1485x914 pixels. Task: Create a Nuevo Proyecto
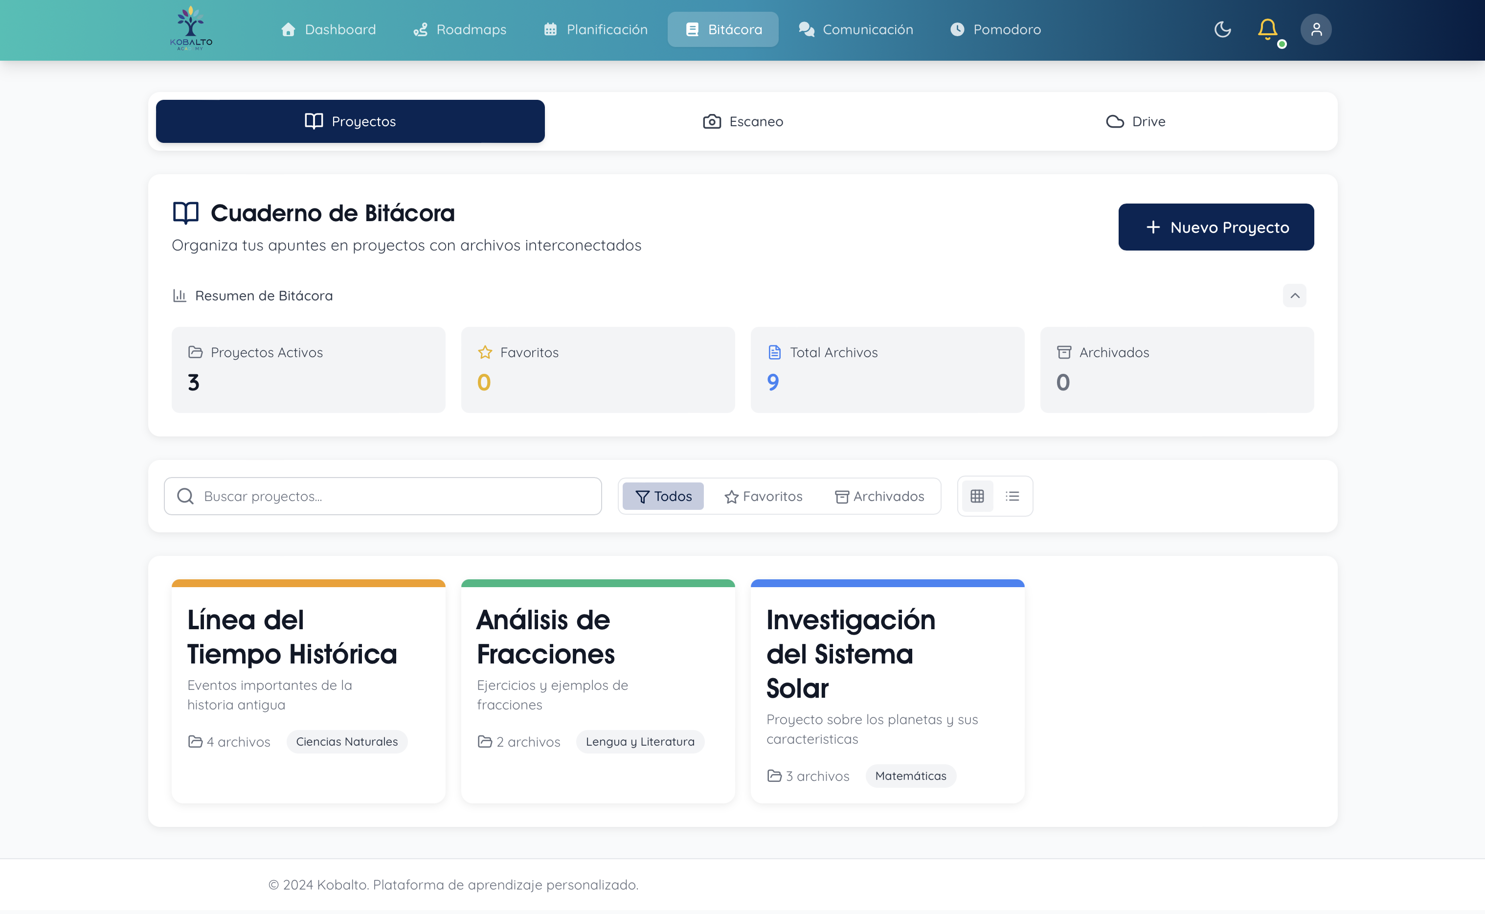[x=1215, y=228]
